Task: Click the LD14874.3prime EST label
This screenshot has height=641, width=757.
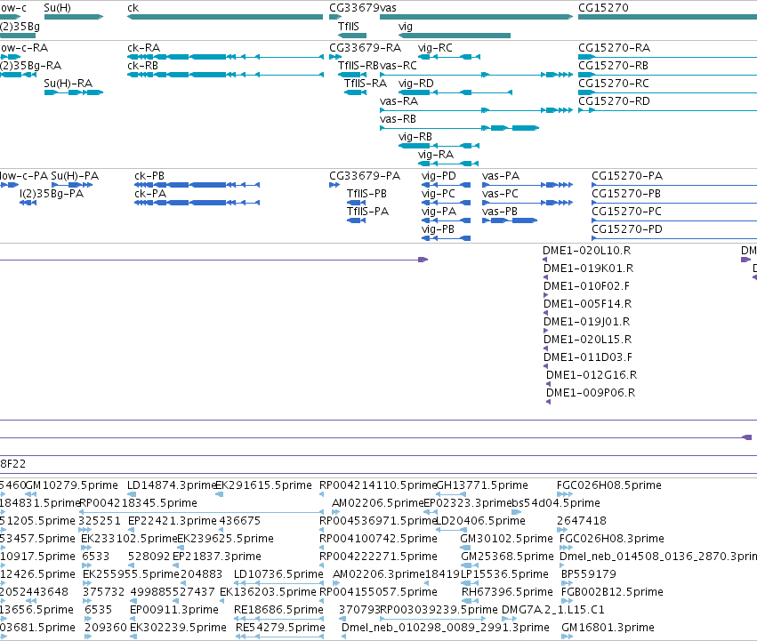Action: pyautogui.click(x=172, y=485)
